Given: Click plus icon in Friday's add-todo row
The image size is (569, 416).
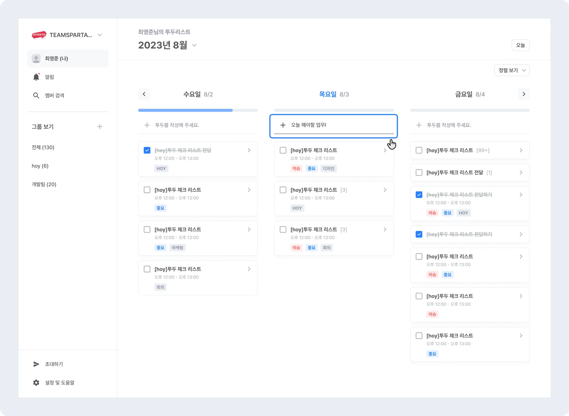Looking at the screenshot, I should (x=419, y=125).
